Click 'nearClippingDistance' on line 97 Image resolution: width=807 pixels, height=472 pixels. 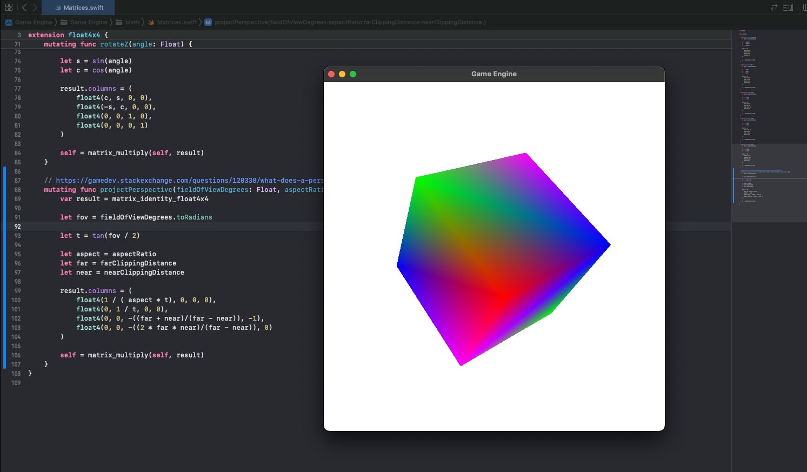click(x=144, y=272)
